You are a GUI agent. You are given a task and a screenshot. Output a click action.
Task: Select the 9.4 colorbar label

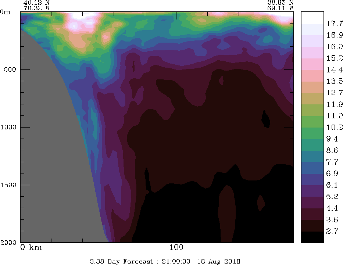click(x=332, y=139)
